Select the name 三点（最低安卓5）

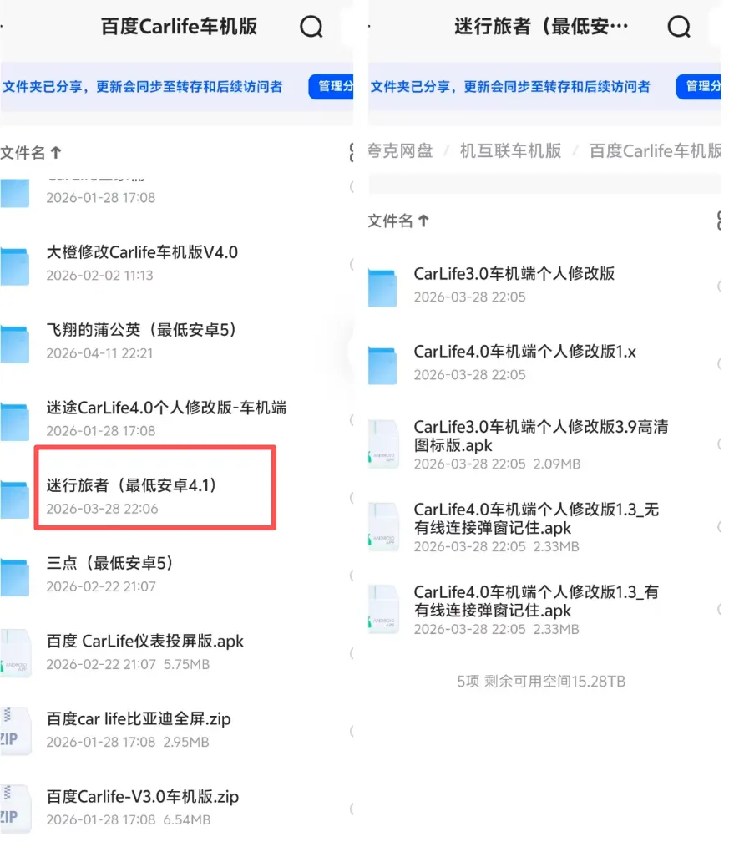[109, 563]
